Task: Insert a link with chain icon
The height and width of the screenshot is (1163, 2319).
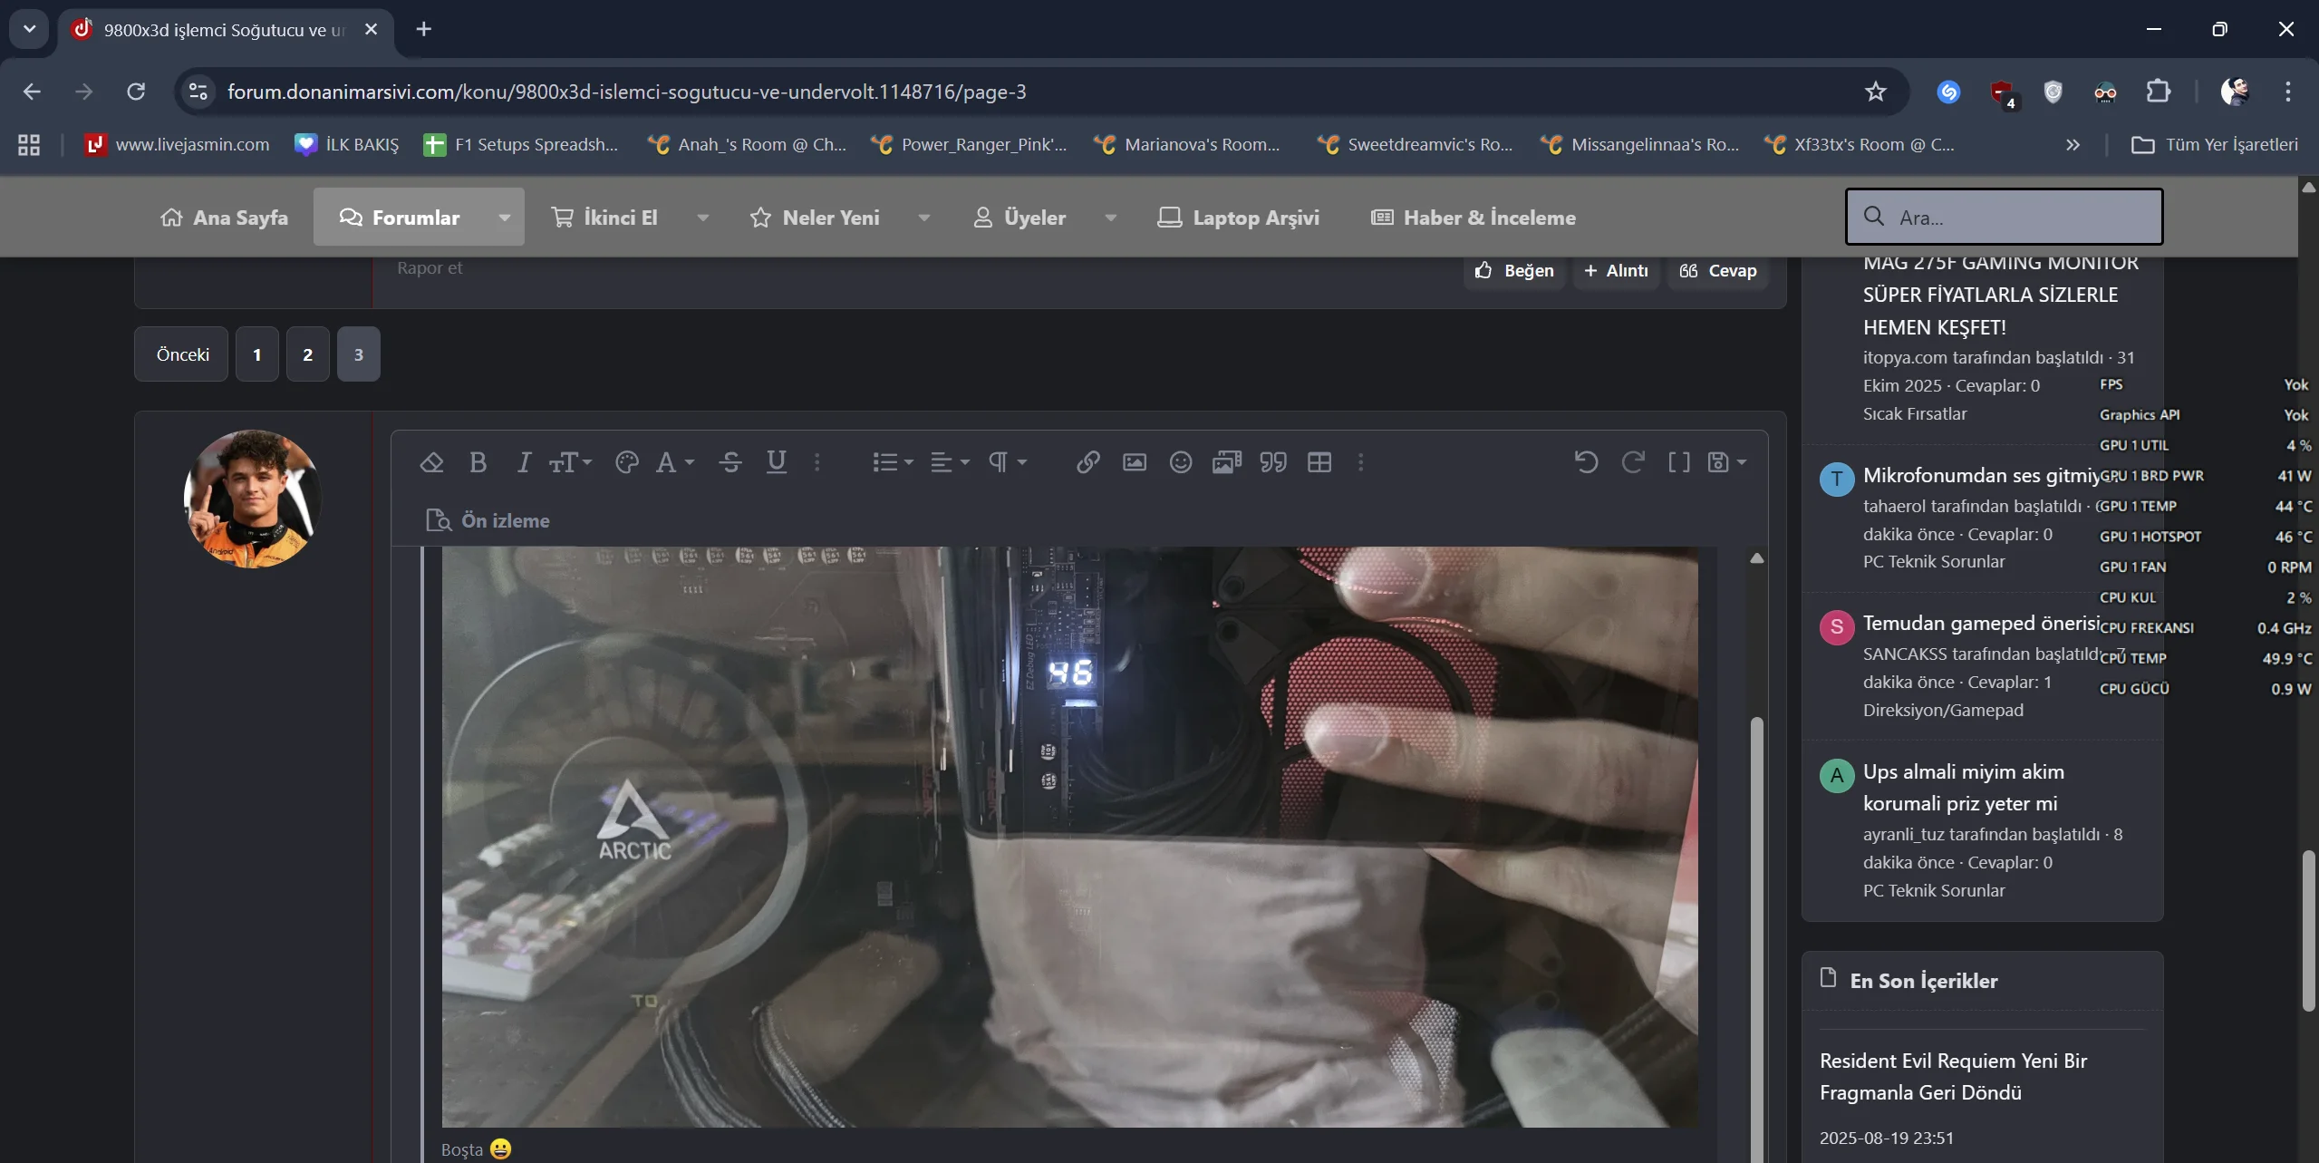Action: [x=1087, y=462]
